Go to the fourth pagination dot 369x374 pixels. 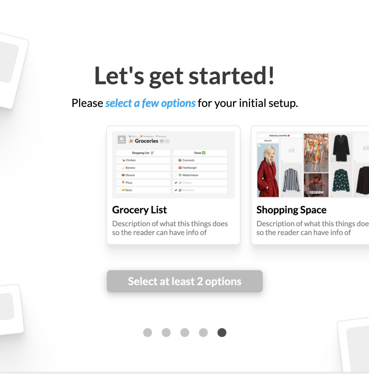pos(203,332)
